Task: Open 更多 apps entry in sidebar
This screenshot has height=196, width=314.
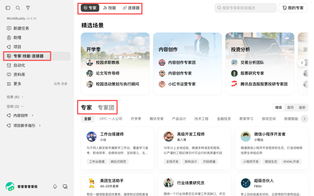Action: click(x=37, y=84)
